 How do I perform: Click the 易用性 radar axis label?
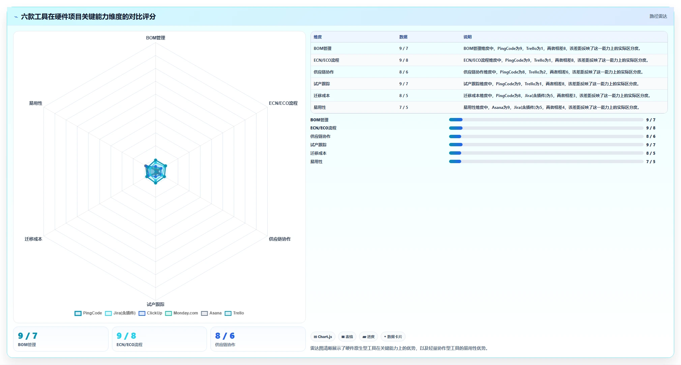(x=36, y=103)
